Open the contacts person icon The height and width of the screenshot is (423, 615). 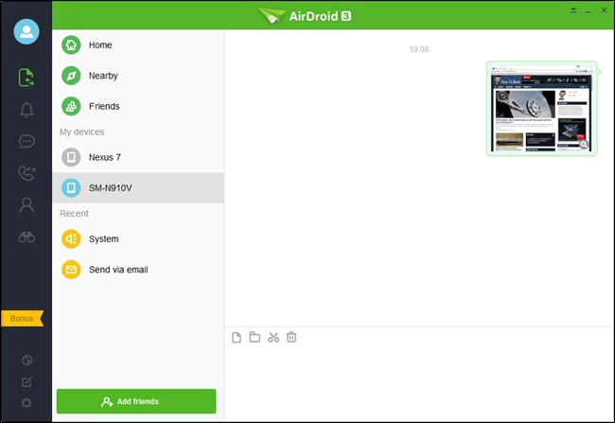click(x=26, y=205)
